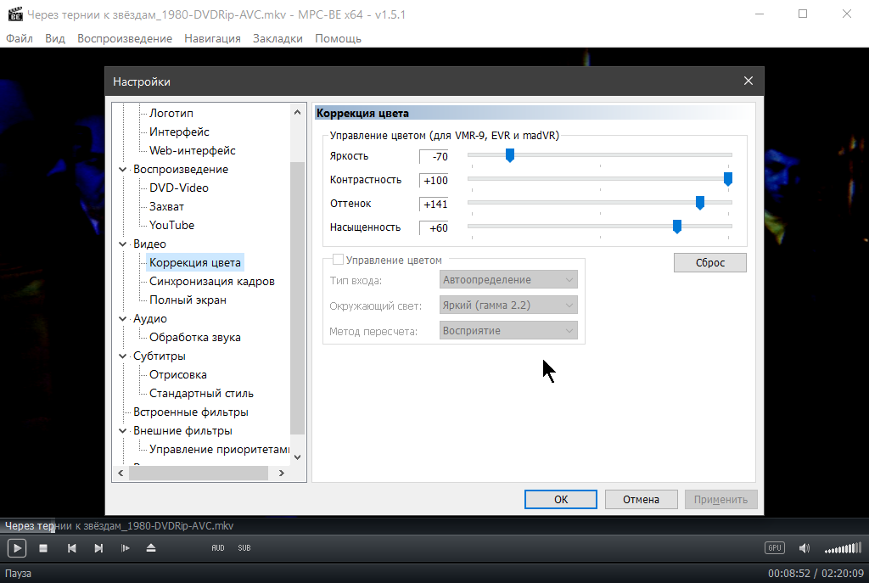Enable the Управление цветом checkbox
Image resolution: width=869 pixels, height=583 pixels.
338,260
